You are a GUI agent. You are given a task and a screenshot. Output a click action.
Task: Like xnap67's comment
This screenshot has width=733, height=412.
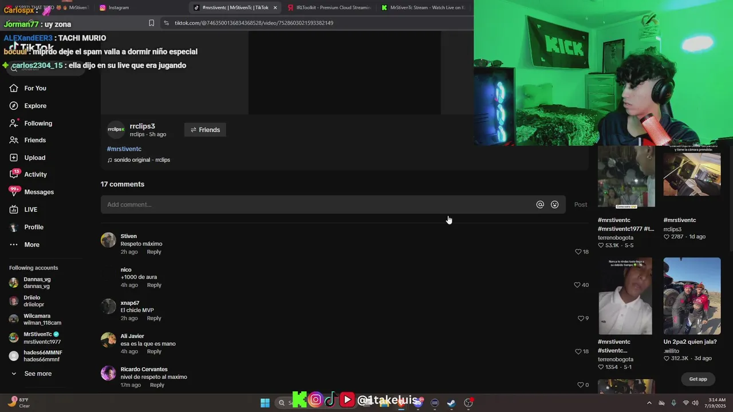point(581,318)
